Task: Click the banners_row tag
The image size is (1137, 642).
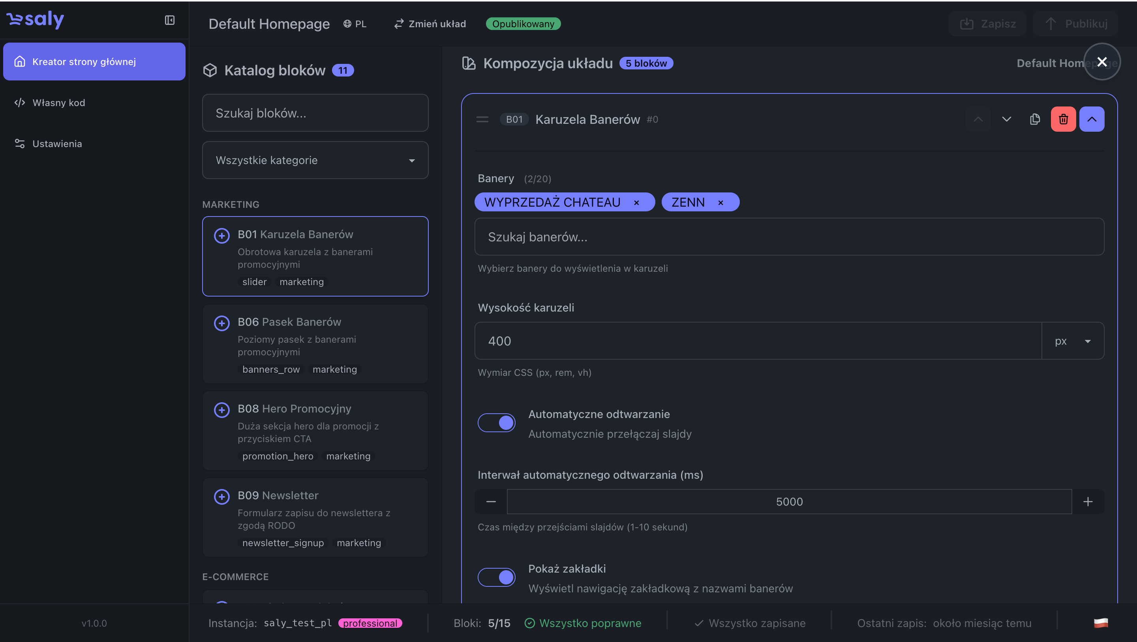Action: coord(271,370)
